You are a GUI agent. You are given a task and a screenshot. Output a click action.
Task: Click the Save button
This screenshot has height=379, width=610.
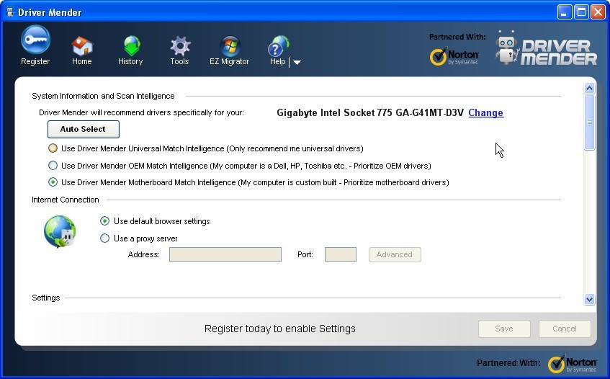(504, 329)
